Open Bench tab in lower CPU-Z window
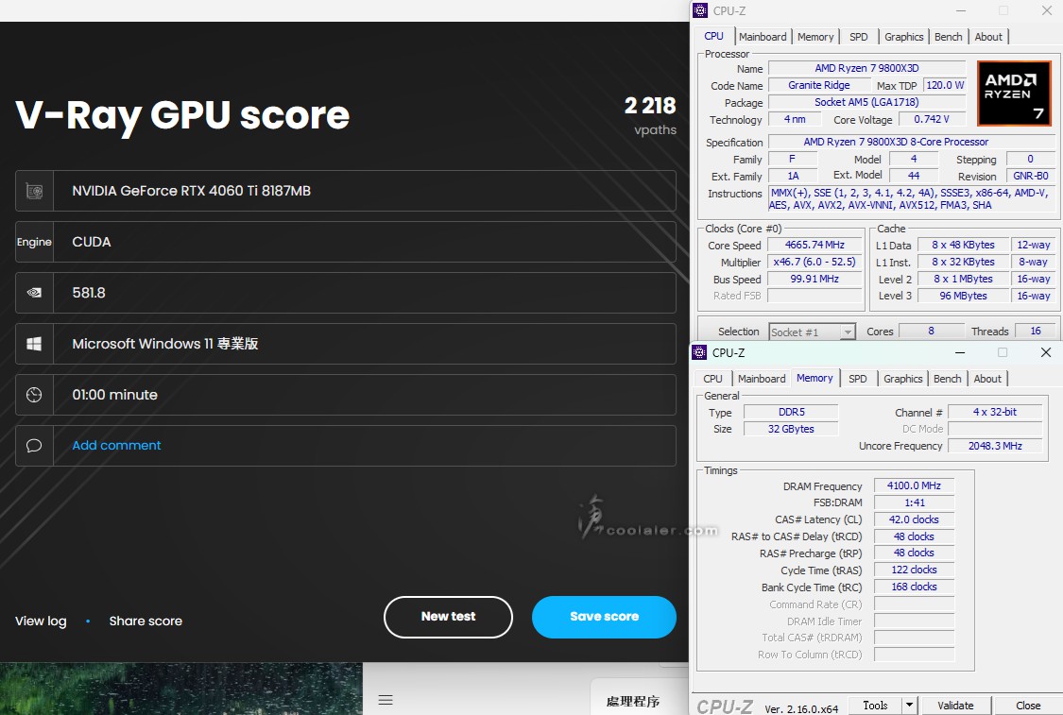 tap(947, 379)
